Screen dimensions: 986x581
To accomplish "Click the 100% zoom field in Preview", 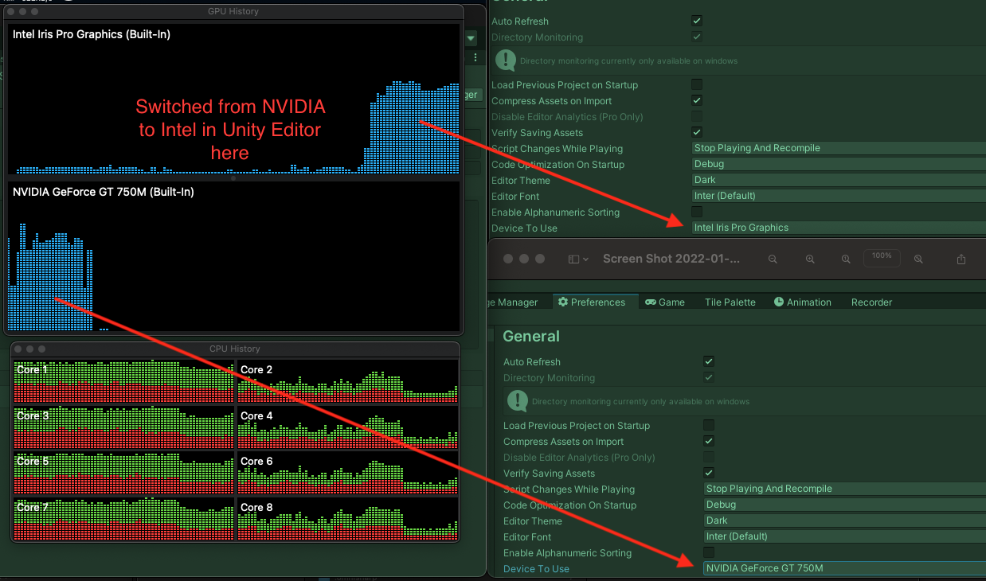I will 882,257.
